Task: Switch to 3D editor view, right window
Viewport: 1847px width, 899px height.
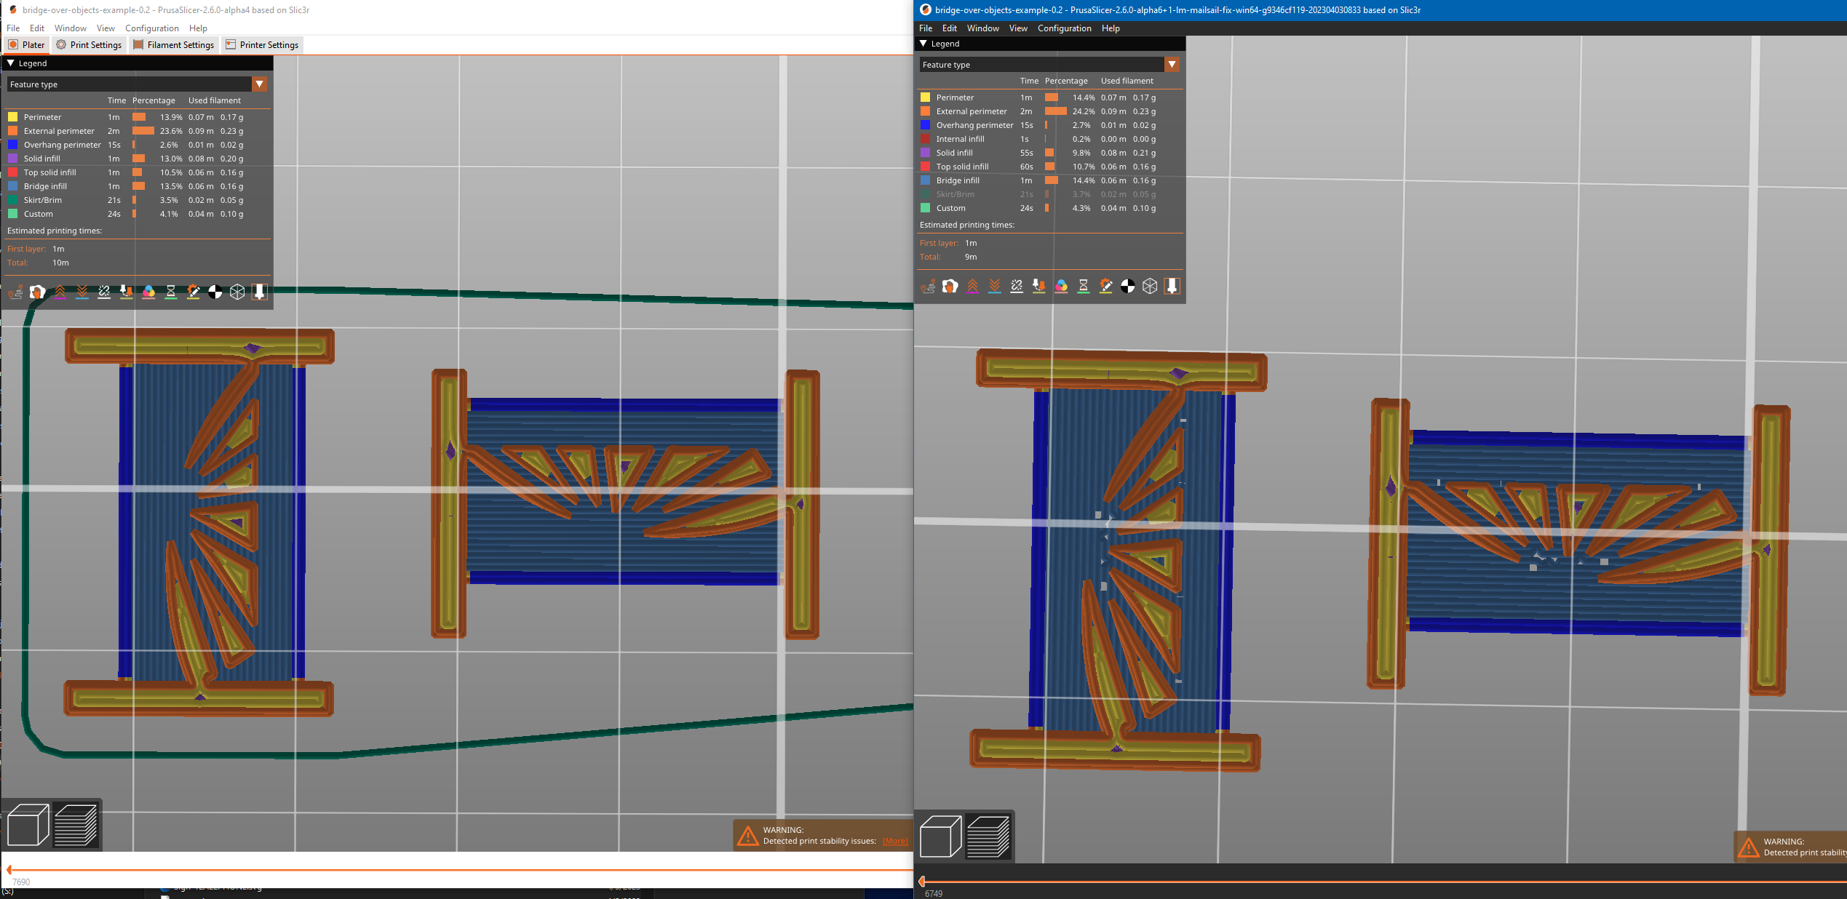Action: (x=941, y=836)
